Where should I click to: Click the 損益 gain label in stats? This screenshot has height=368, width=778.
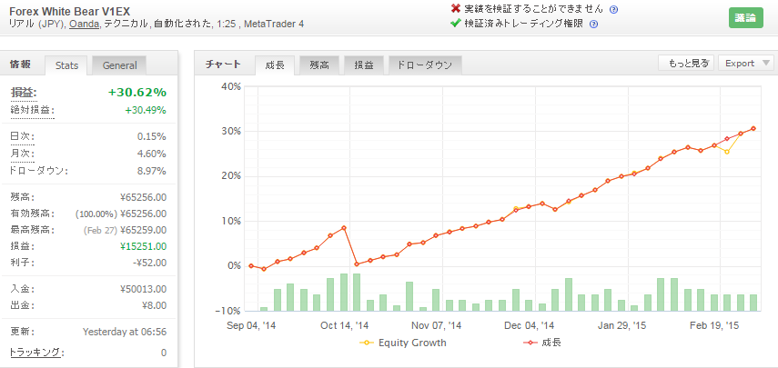pos(24,93)
